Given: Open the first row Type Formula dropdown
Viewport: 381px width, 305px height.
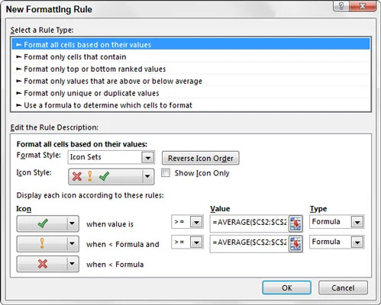Looking at the screenshot, I should click(357, 222).
